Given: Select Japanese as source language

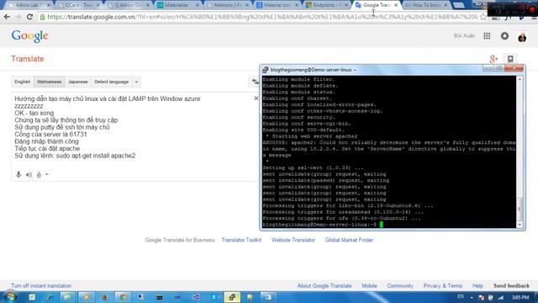Looking at the screenshot, I should tap(78, 82).
